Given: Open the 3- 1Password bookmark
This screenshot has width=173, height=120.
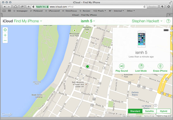Looking at the screenshot, I should (52, 11).
